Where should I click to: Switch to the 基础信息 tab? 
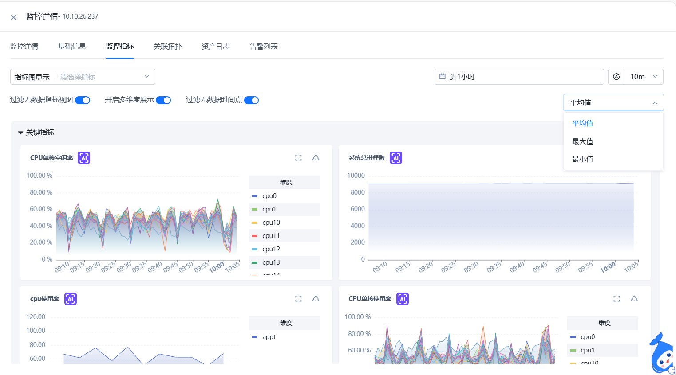point(72,47)
